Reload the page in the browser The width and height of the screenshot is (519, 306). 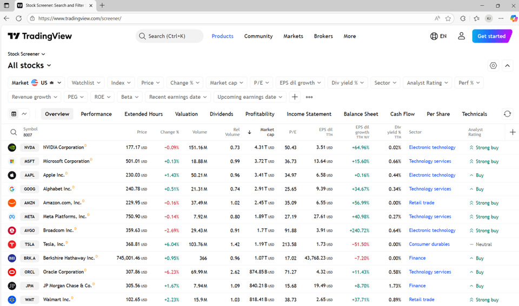pyautogui.click(x=19, y=18)
